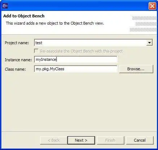The width and height of the screenshot is (158, 150).
Task: Click the Eclipse icon in the title bar
Action: [5, 6]
